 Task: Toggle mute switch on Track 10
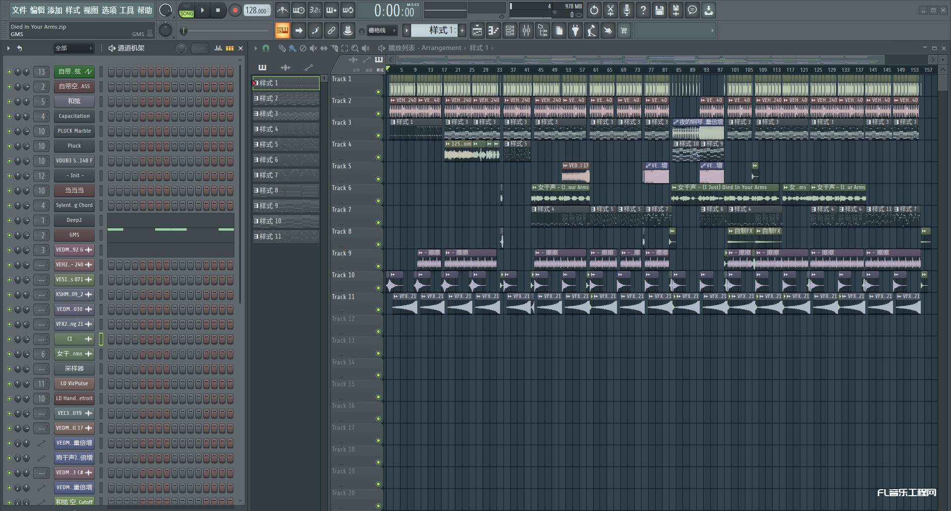tap(378, 288)
